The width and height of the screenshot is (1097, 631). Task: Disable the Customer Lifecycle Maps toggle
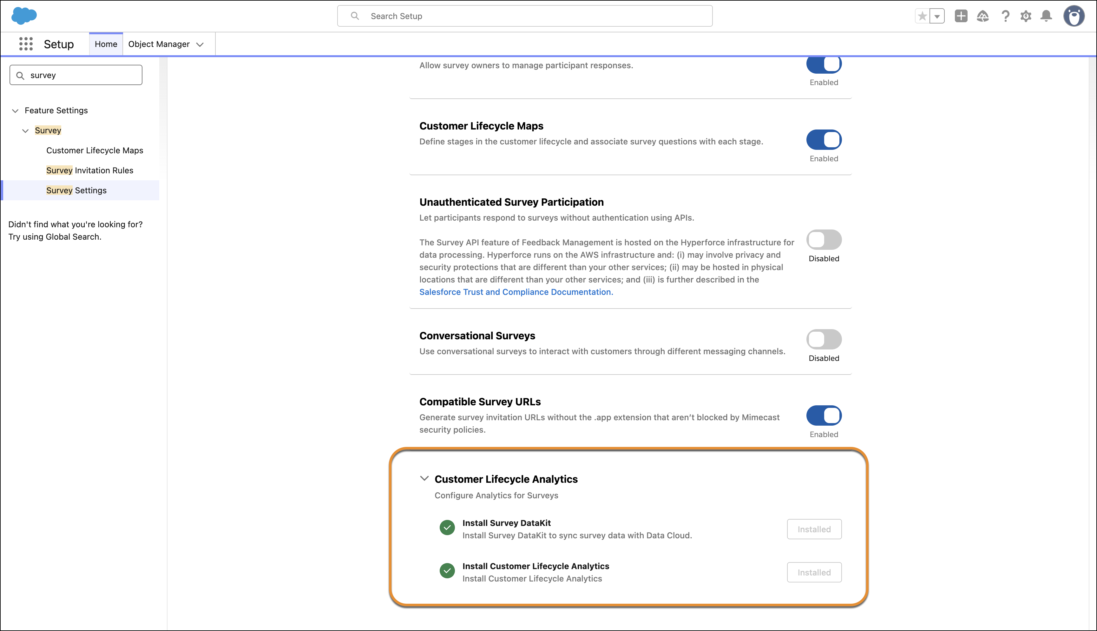pos(824,140)
